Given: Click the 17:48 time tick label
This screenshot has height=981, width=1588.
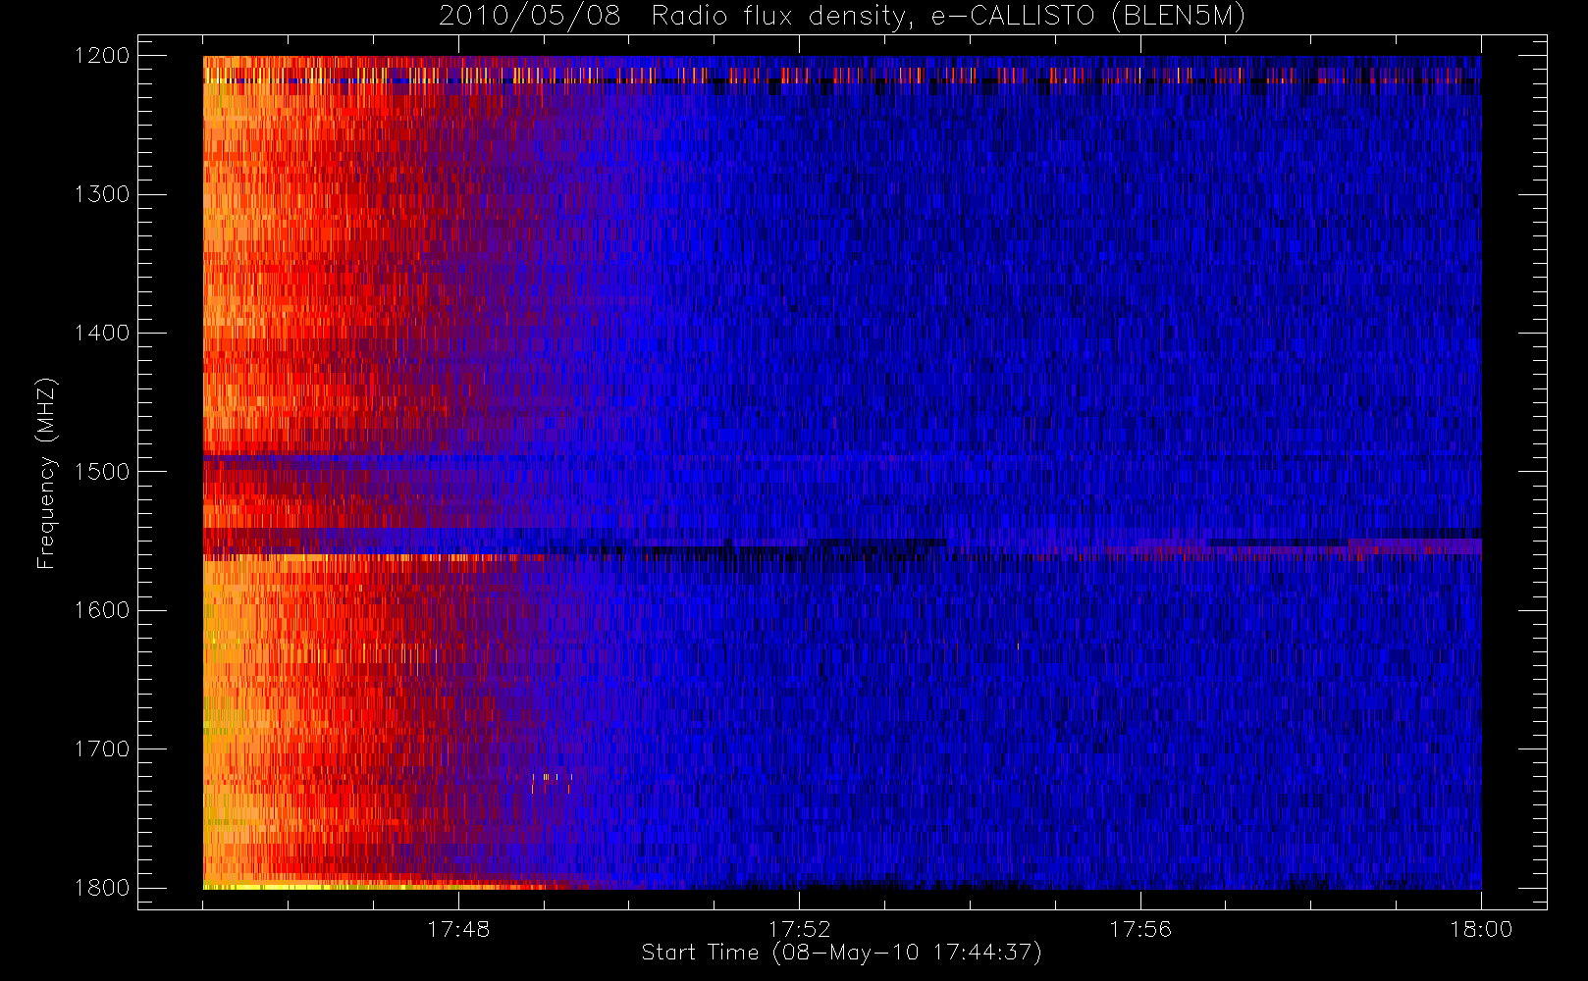Looking at the screenshot, I should (458, 929).
